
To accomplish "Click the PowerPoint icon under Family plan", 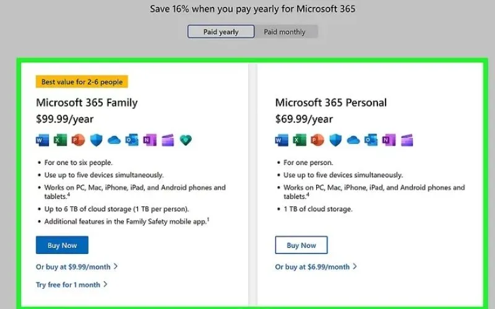I will 78,140.
